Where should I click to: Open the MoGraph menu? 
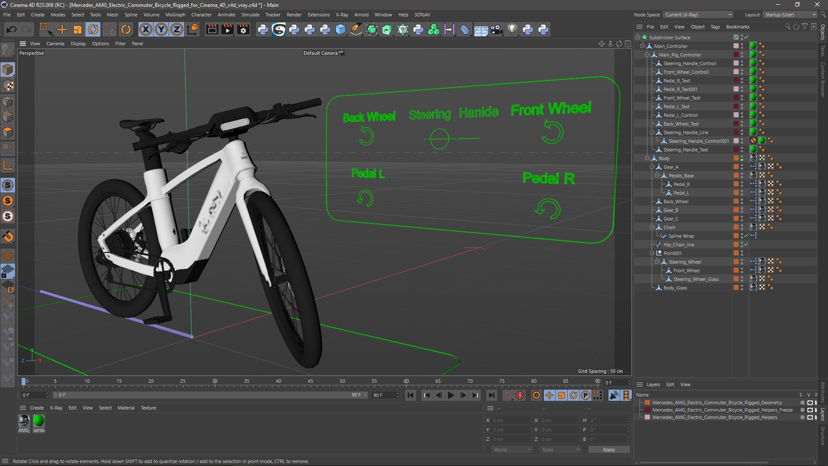tap(175, 15)
